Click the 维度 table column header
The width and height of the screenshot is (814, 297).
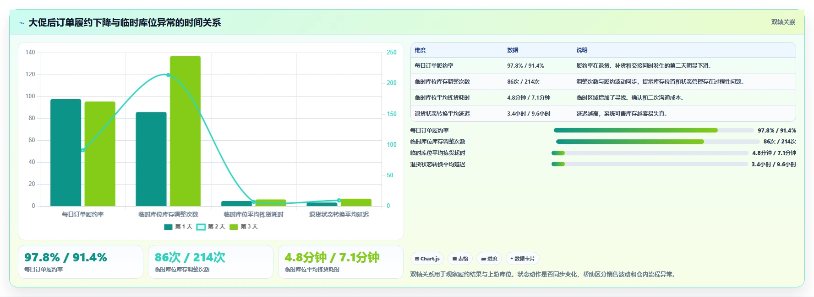point(421,50)
